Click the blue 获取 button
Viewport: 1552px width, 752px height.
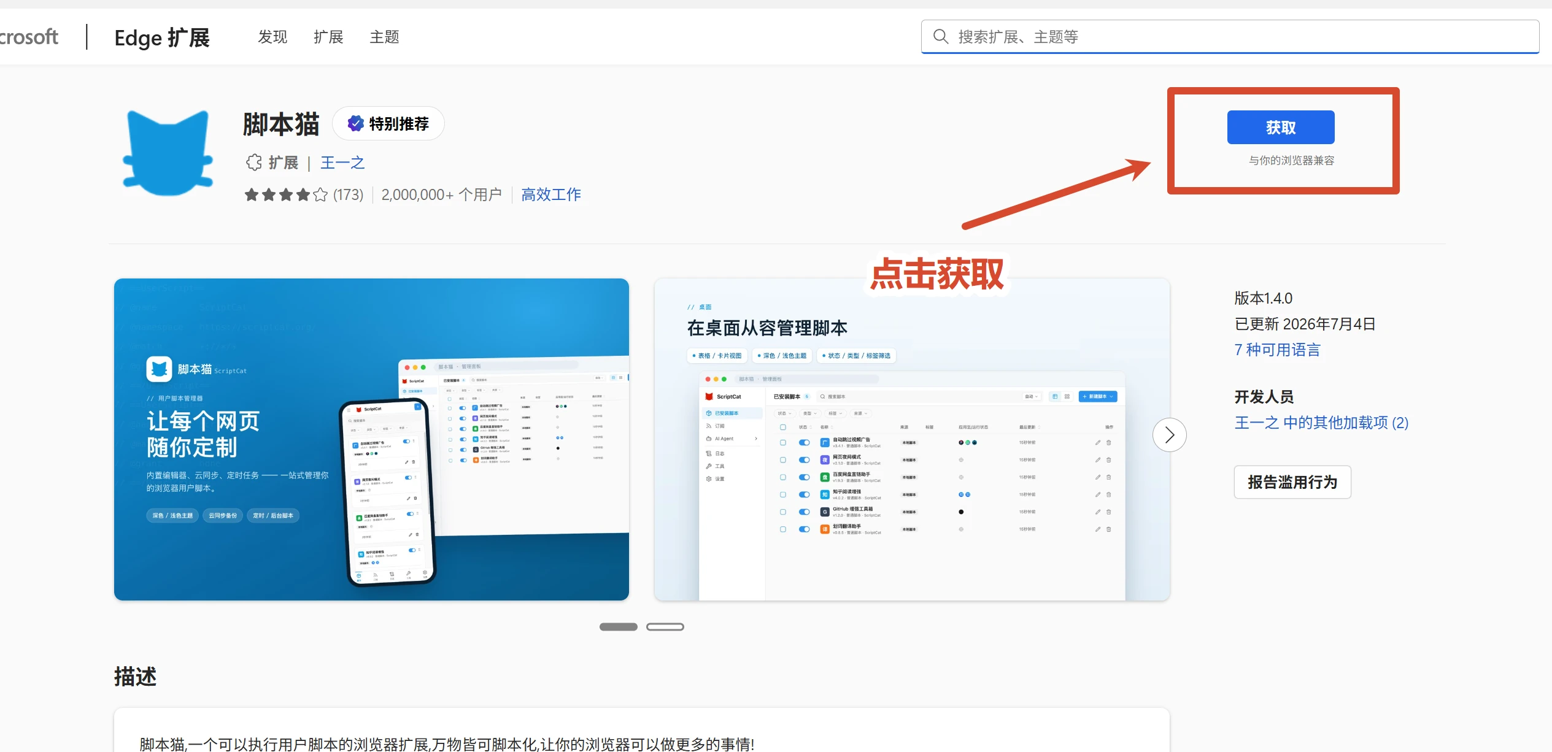pyautogui.click(x=1281, y=128)
